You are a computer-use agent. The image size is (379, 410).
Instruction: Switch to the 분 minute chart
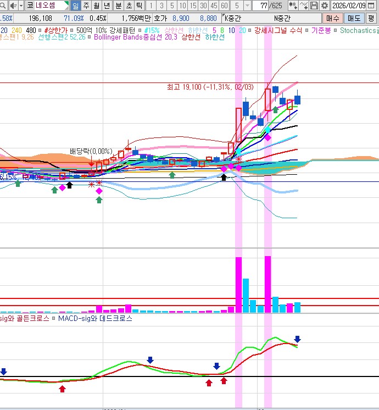(x=119, y=5)
